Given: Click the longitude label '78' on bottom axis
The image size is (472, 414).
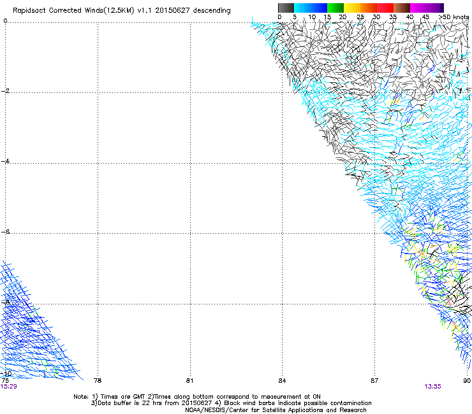Looking at the screenshot, I should (98, 381).
